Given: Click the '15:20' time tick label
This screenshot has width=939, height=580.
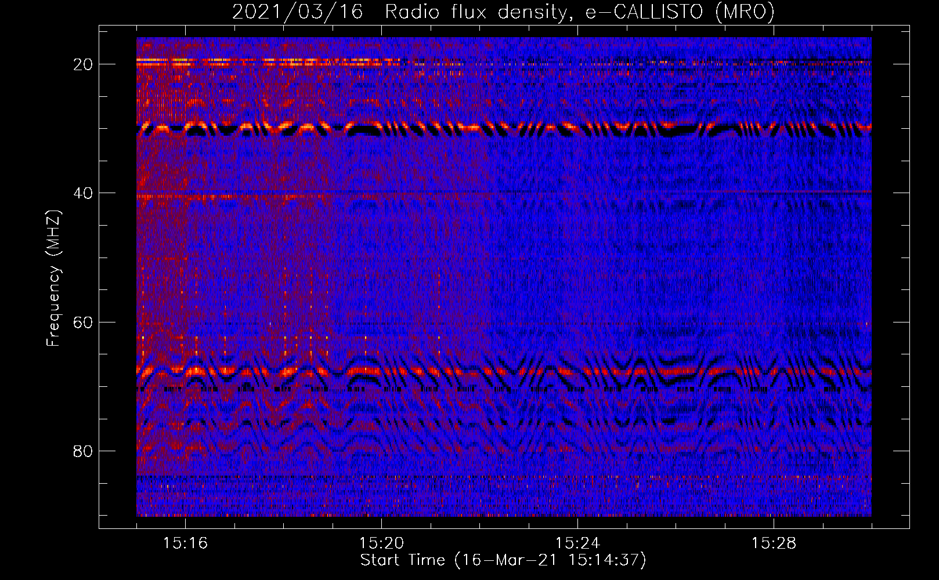Looking at the screenshot, I should pyautogui.click(x=381, y=543).
